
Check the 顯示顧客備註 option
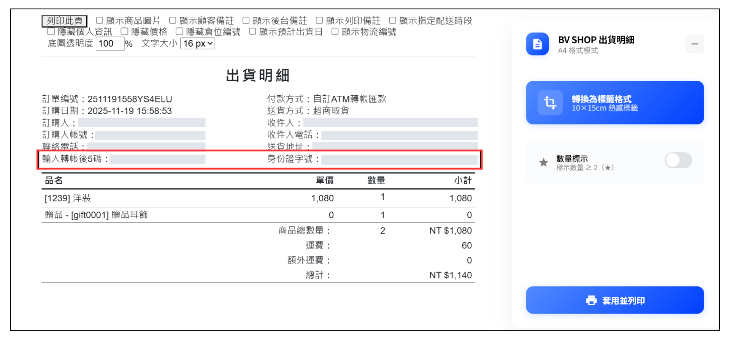click(x=173, y=21)
